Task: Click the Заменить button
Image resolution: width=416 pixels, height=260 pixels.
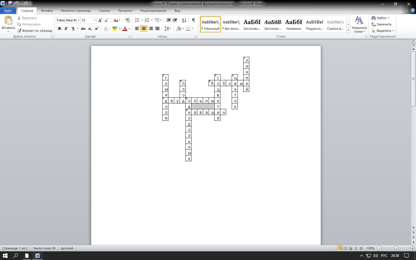Action: tap(381, 24)
